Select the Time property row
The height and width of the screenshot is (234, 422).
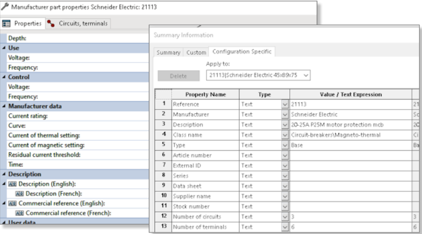(x=78, y=164)
